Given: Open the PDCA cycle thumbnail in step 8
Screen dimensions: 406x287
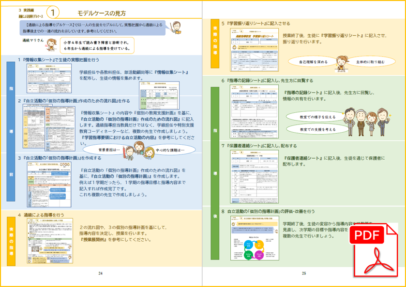Looking at the screenshot, I should pos(255,238).
